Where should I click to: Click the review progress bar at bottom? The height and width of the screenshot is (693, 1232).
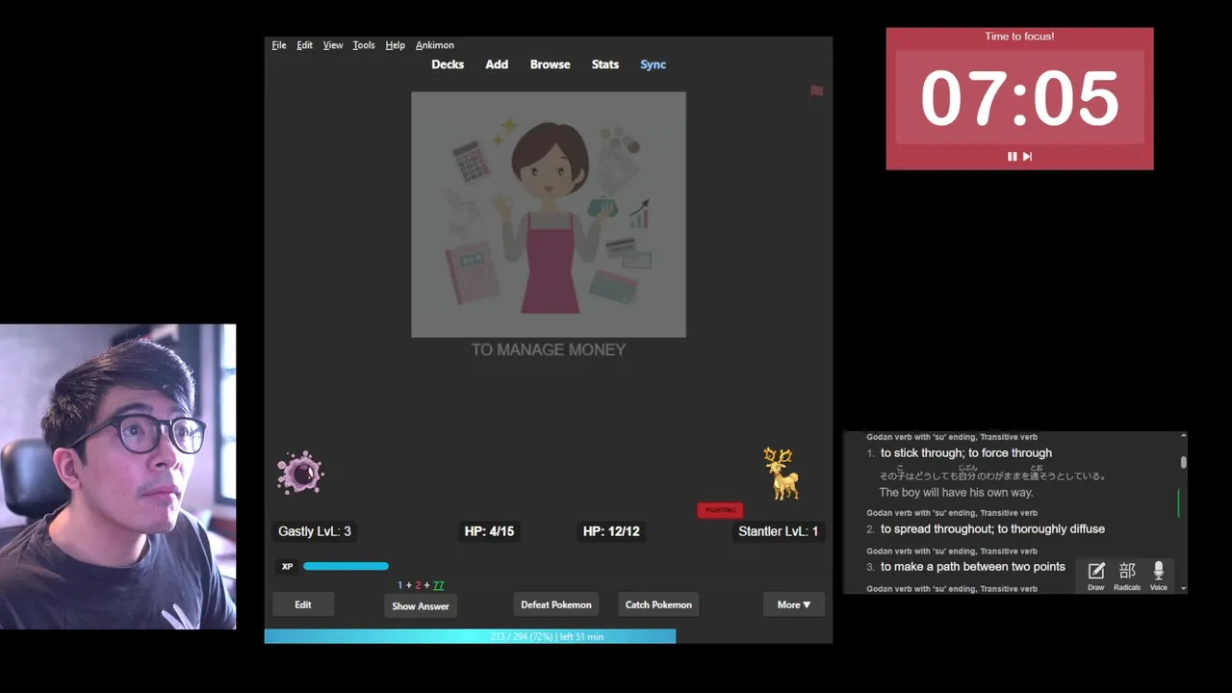click(x=548, y=636)
